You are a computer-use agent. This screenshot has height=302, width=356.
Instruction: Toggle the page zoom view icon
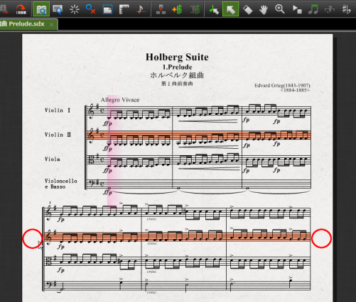tap(58, 9)
